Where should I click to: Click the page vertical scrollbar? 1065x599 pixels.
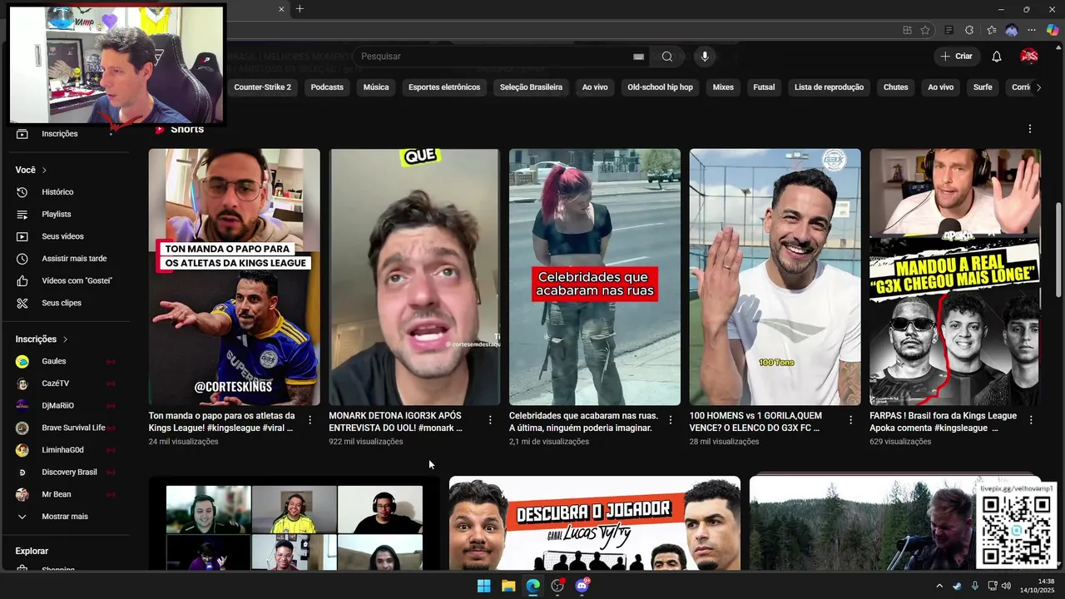(1058, 249)
